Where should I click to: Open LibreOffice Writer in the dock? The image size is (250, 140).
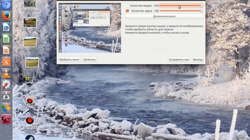coord(6,27)
